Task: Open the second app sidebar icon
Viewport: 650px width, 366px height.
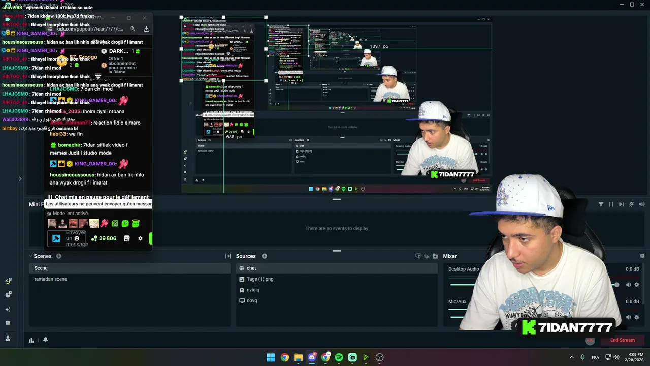Action: (8, 294)
